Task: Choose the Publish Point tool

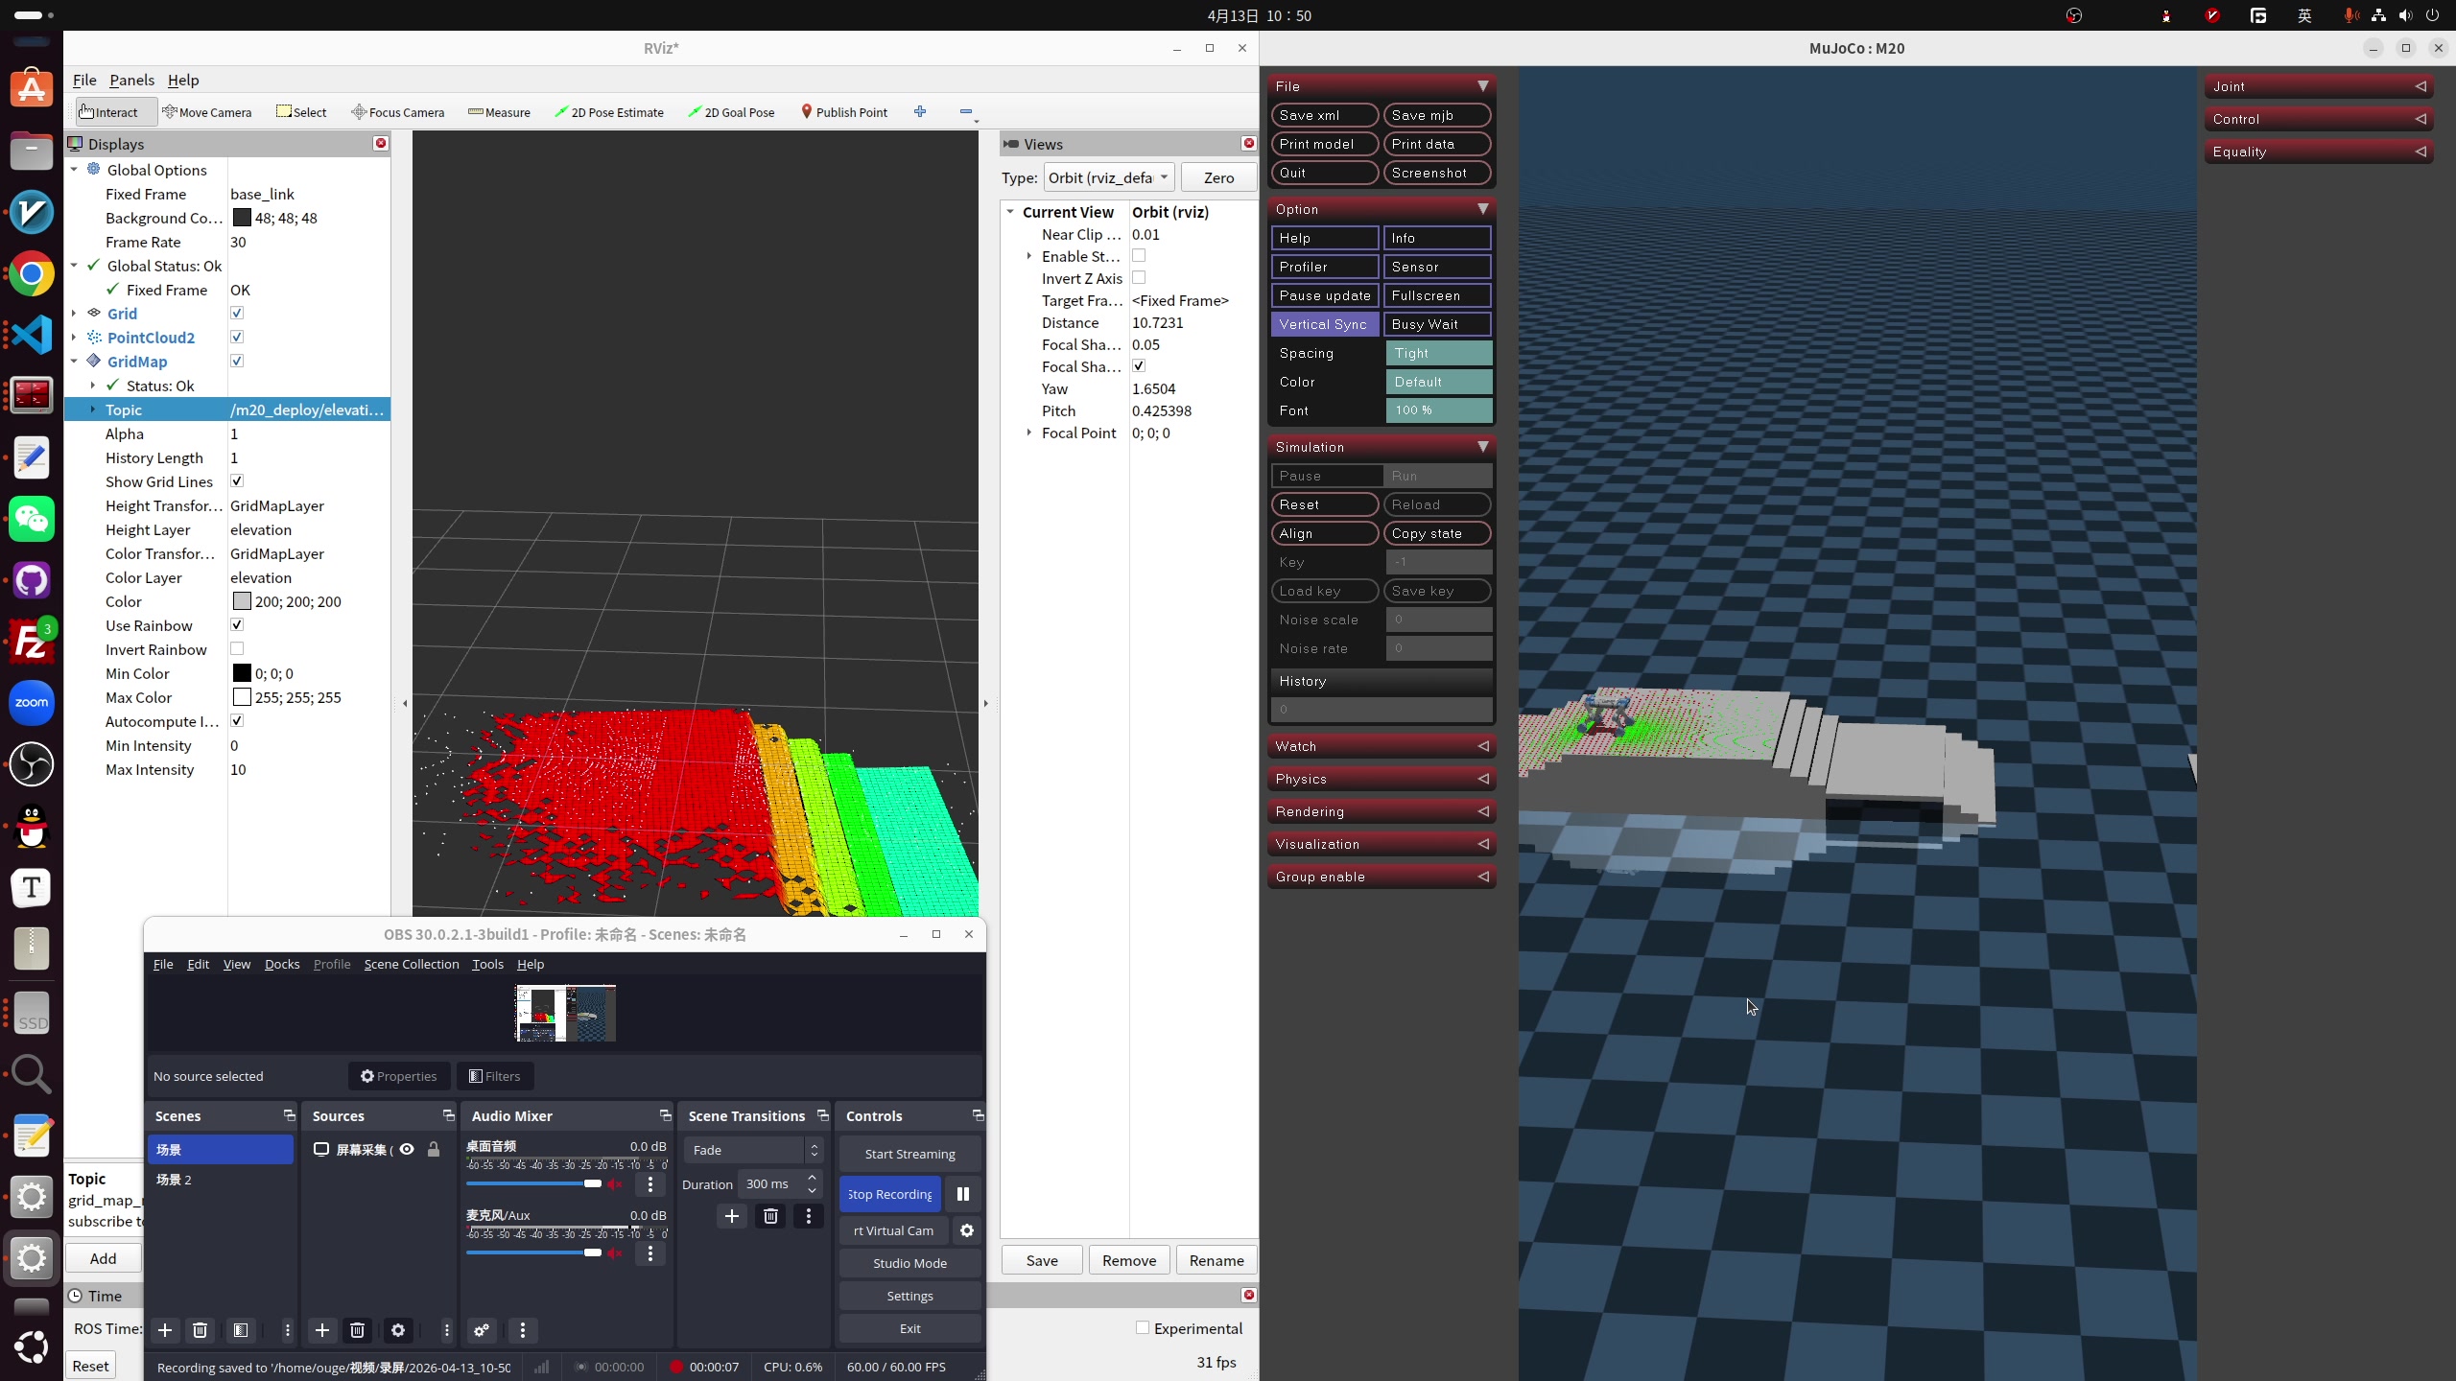Action: 843,112
